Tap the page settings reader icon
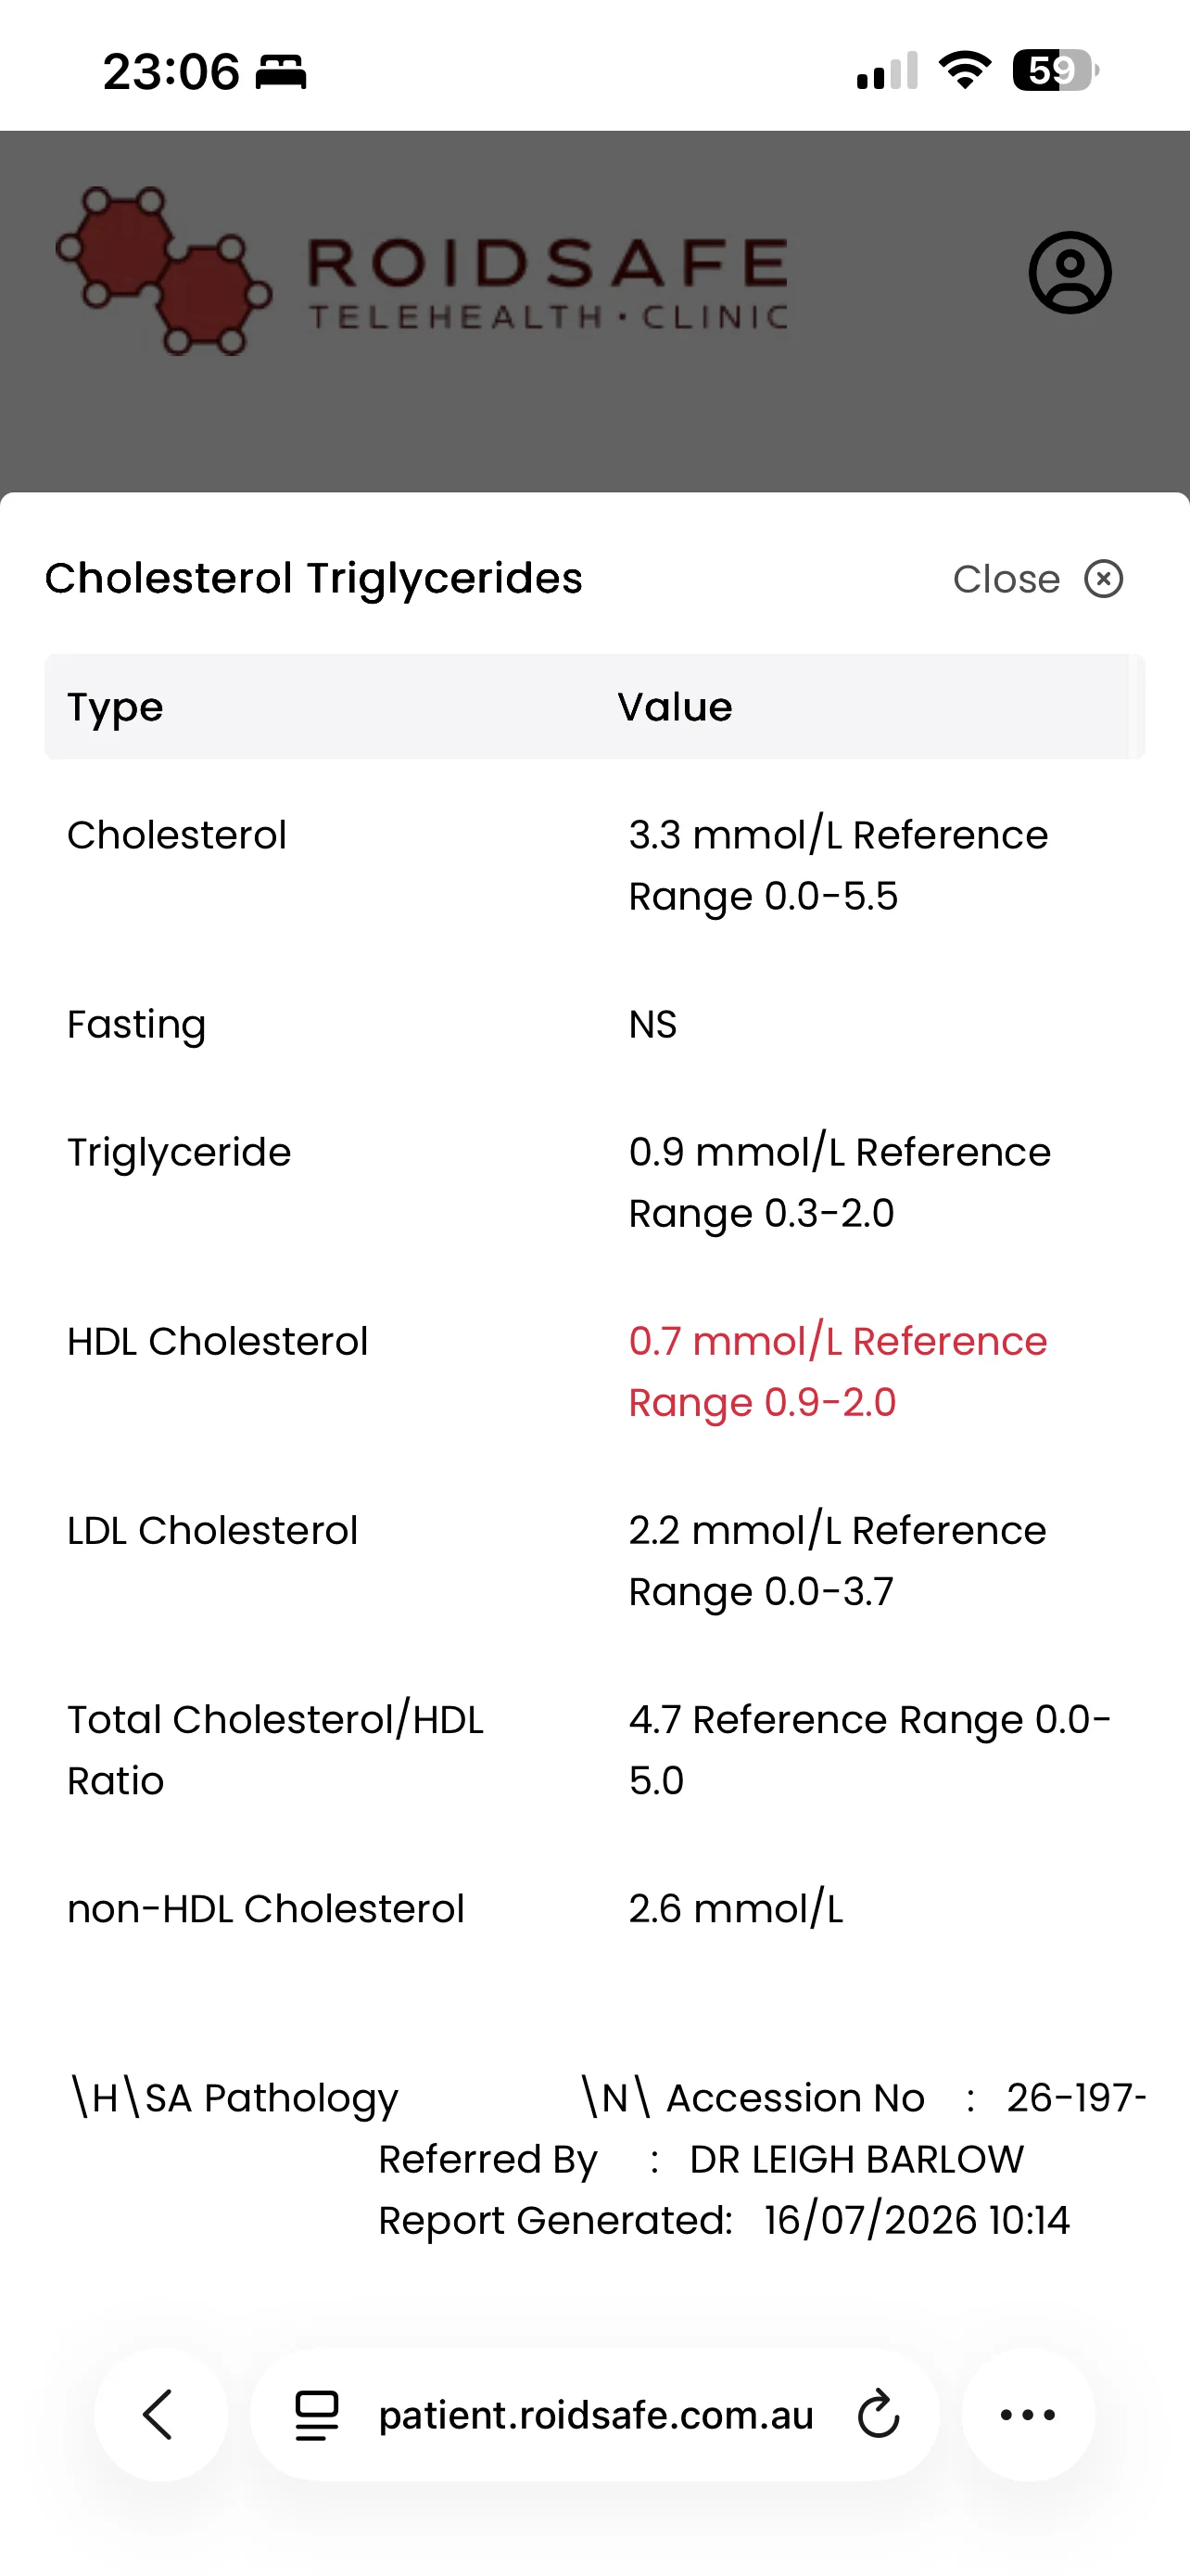This screenshot has height=2576, width=1190. pyautogui.click(x=317, y=2415)
